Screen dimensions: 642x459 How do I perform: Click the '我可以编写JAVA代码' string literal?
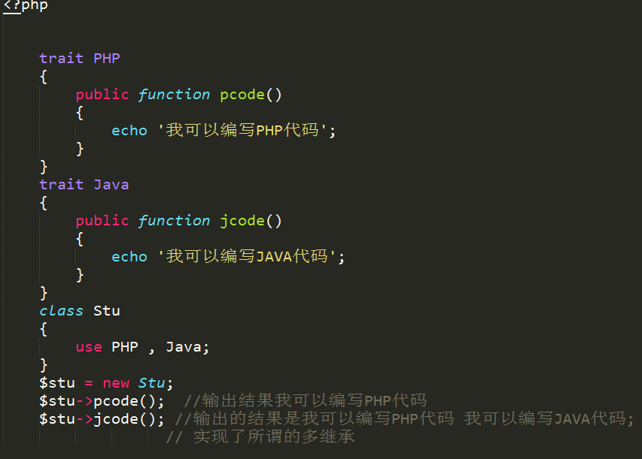[x=246, y=257]
